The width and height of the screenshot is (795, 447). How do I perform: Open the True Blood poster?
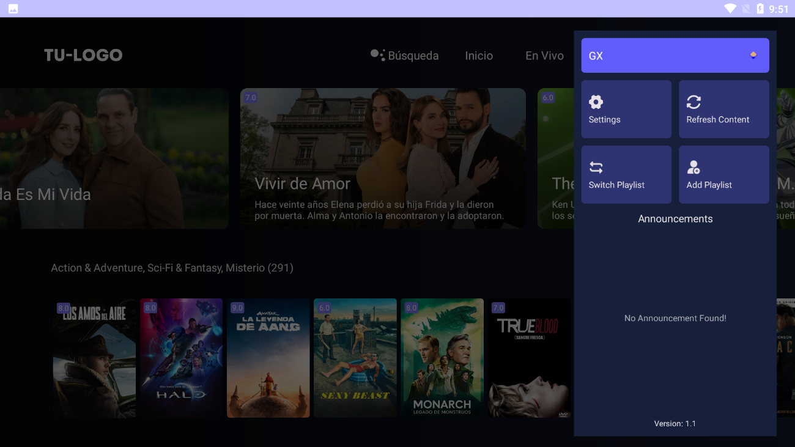pyautogui.click(x=528, y=358)
